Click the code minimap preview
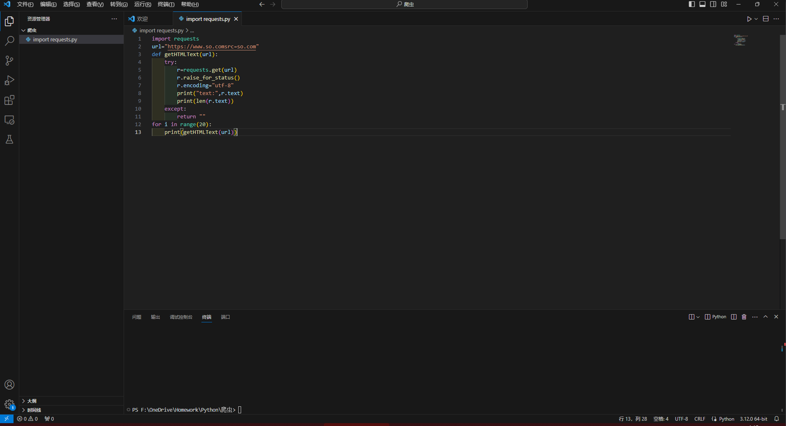 (x=741, y=40)
